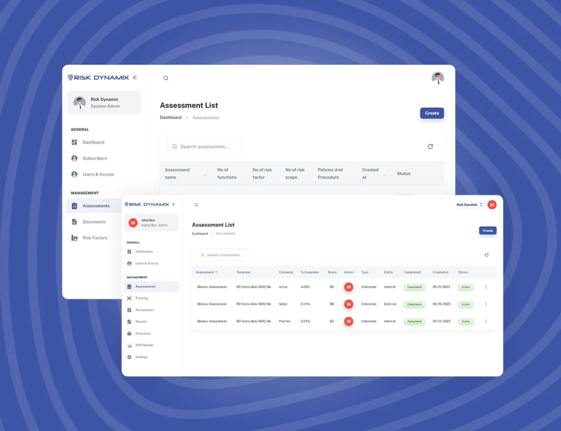Viewport: 561px width, 431px height.
Task: Select Users & Access in the John Doe sidebar
Action: click(x=147, y=263)
